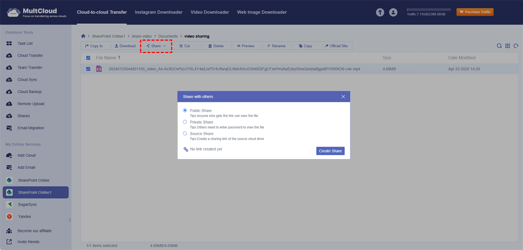Select SugarSync drive
Image resolution: width=523 pixels, height=250 pixels.
(x=35, y=204)
